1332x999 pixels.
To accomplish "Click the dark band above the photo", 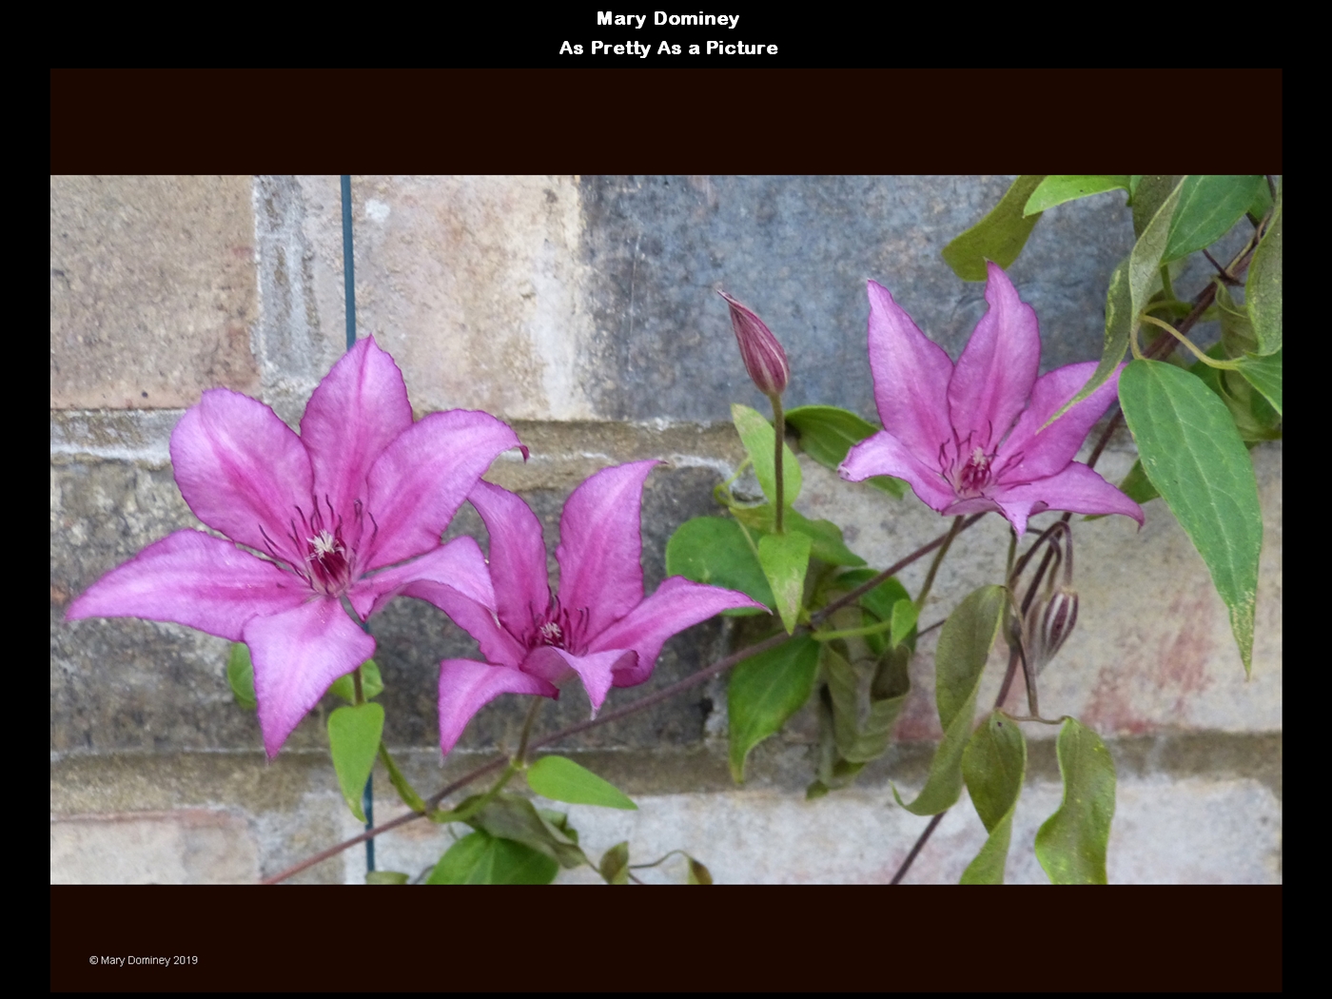I will point(666,121).
